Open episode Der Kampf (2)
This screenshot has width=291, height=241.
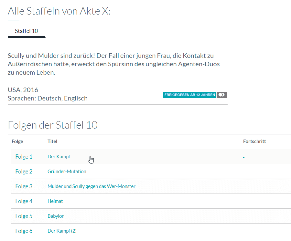(x=62, y=231)
